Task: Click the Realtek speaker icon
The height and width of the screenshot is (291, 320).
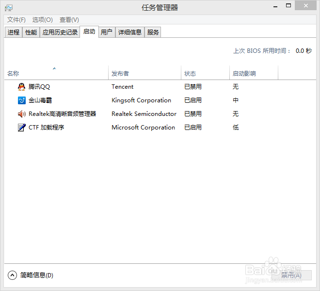Action: (22, 114)
